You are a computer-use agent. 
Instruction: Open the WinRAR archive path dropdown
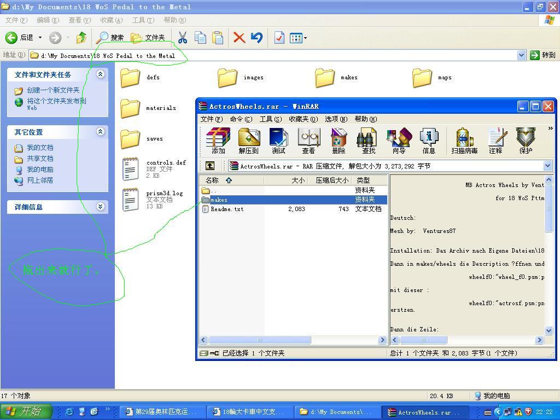547,166
